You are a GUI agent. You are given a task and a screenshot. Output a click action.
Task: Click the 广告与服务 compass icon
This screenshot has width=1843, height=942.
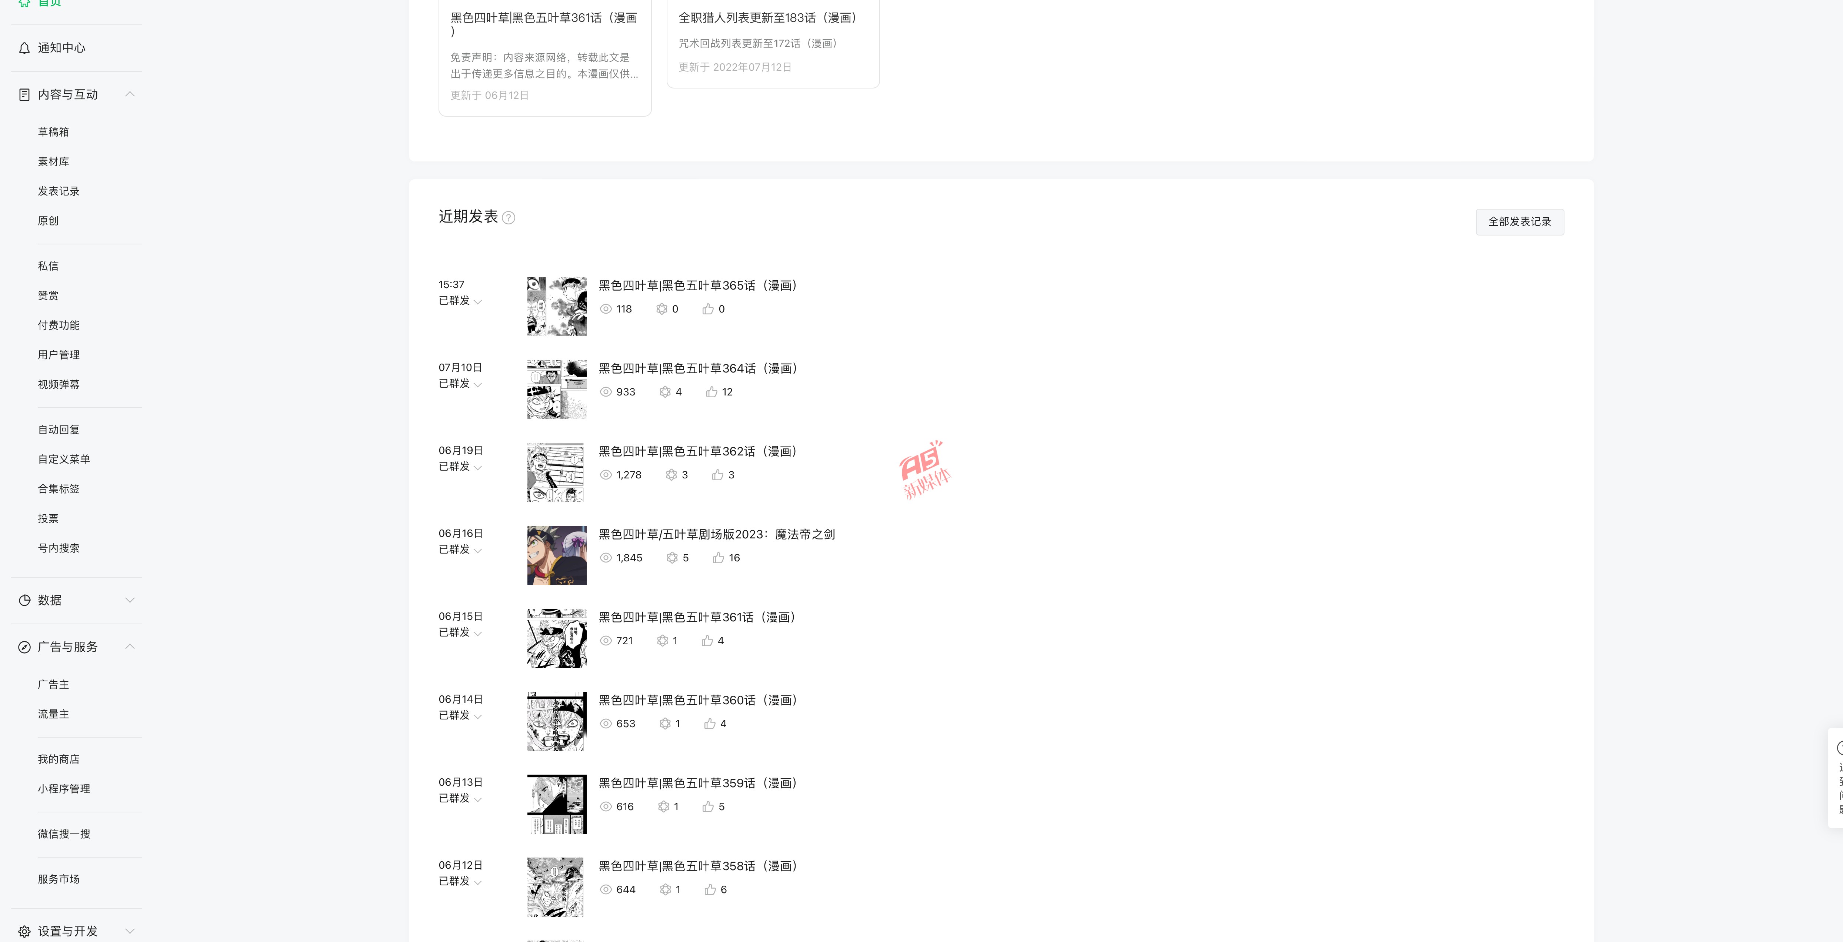pyautogui.click(x=24, y=647)
